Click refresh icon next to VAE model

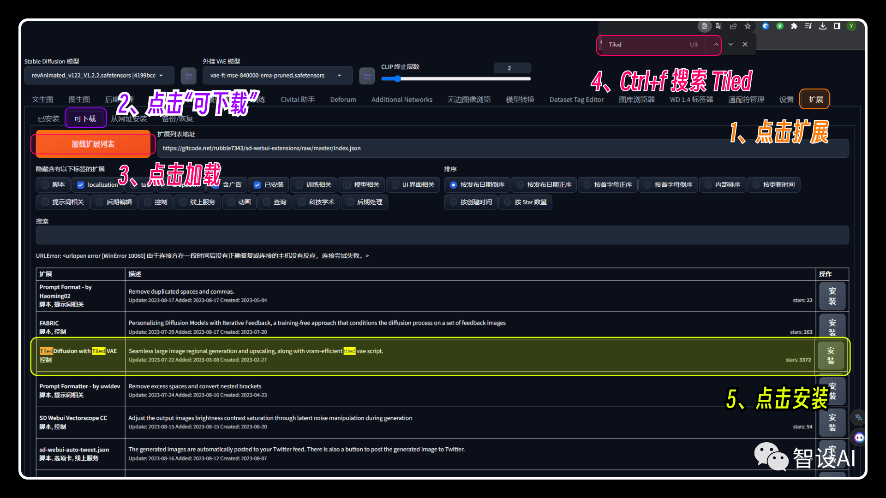(367, 76)
